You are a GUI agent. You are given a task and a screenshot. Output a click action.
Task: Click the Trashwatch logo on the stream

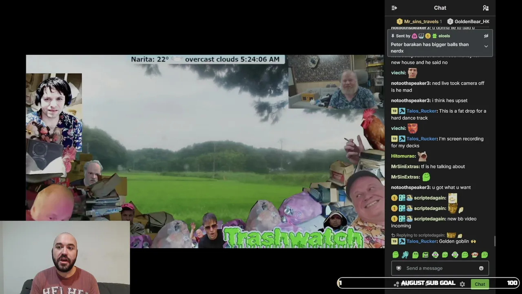(x=293, y=238)
